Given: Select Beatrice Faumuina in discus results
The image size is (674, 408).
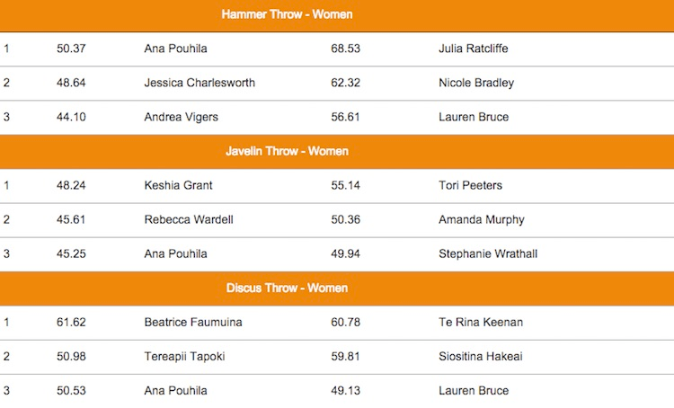Looking at the screenshot, I should coord(193,322).
